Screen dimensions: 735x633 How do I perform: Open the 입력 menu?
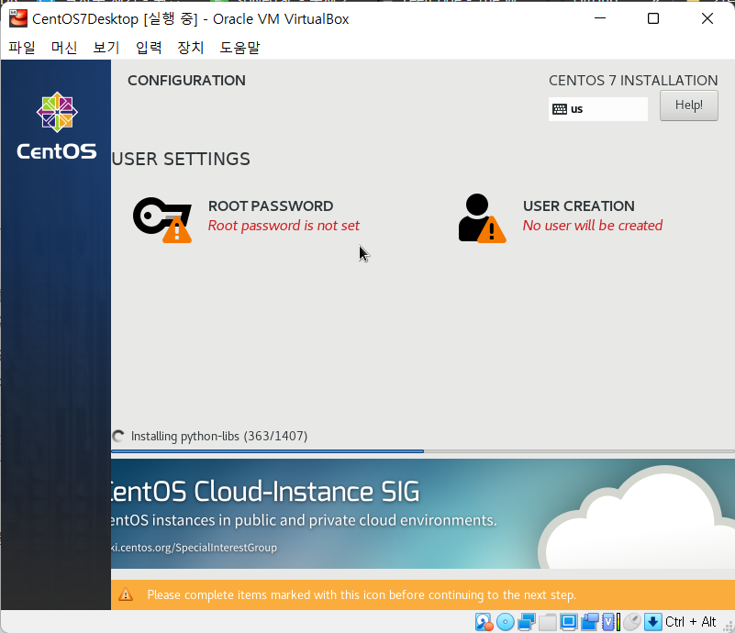click(x=149, y=48)
